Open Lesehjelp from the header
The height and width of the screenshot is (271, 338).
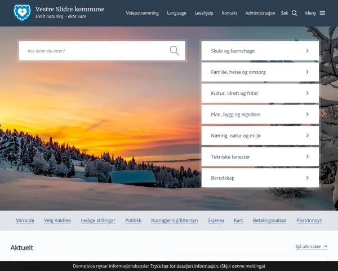tap(203, 13)
